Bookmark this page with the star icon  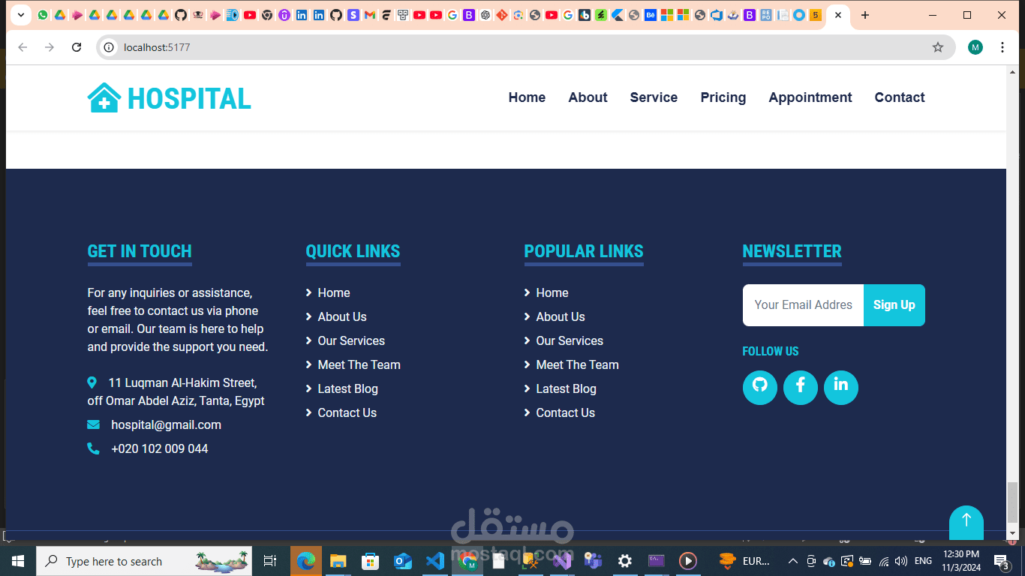(x=938, y=47)
